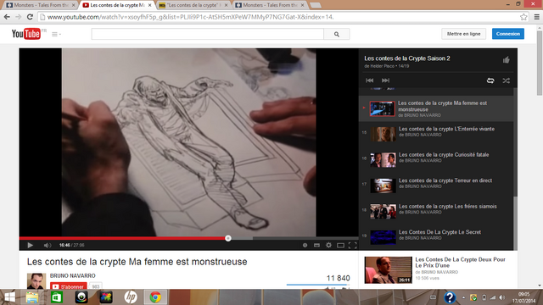
Task: Switch to first Monsters - Tales From tab
Action: coord(41,5)
